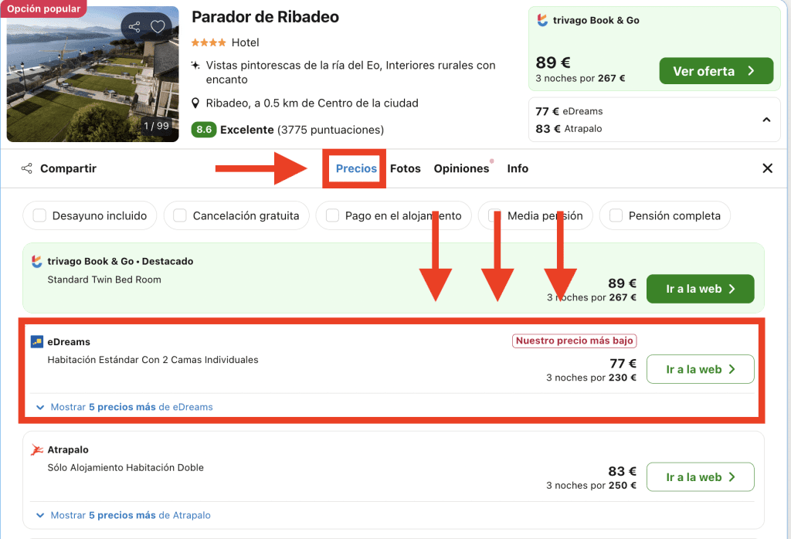Check the Cancelación gratuita checkbox

(x=180, y=216)
